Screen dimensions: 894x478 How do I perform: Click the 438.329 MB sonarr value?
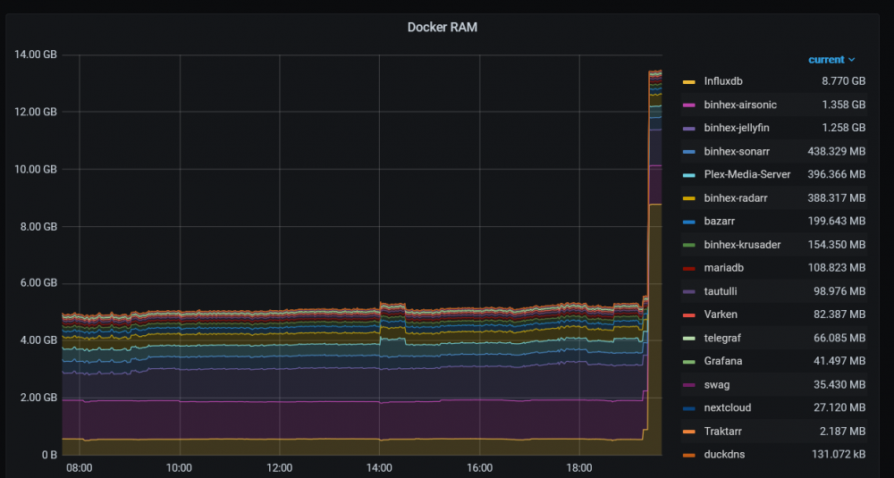pyautogui.click(x=837, y=152)
